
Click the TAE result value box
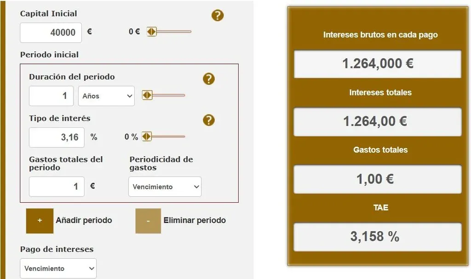pyautogui.click(x=378, y=237)
